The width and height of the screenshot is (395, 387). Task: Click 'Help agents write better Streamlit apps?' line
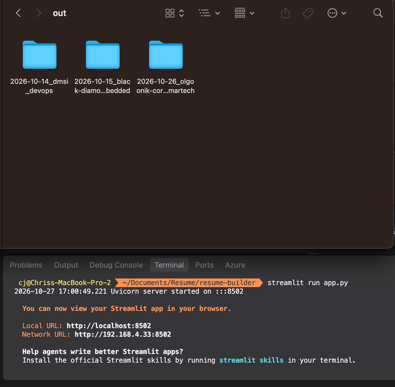point(103,352)
